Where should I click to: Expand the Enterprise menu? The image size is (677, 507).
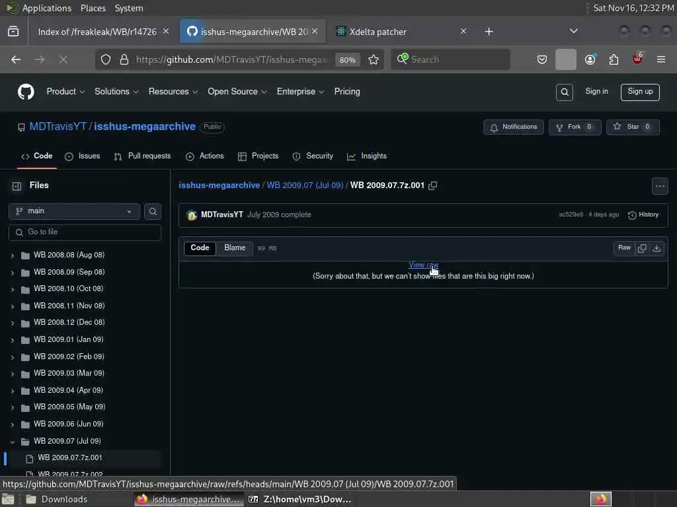point(300,91)
